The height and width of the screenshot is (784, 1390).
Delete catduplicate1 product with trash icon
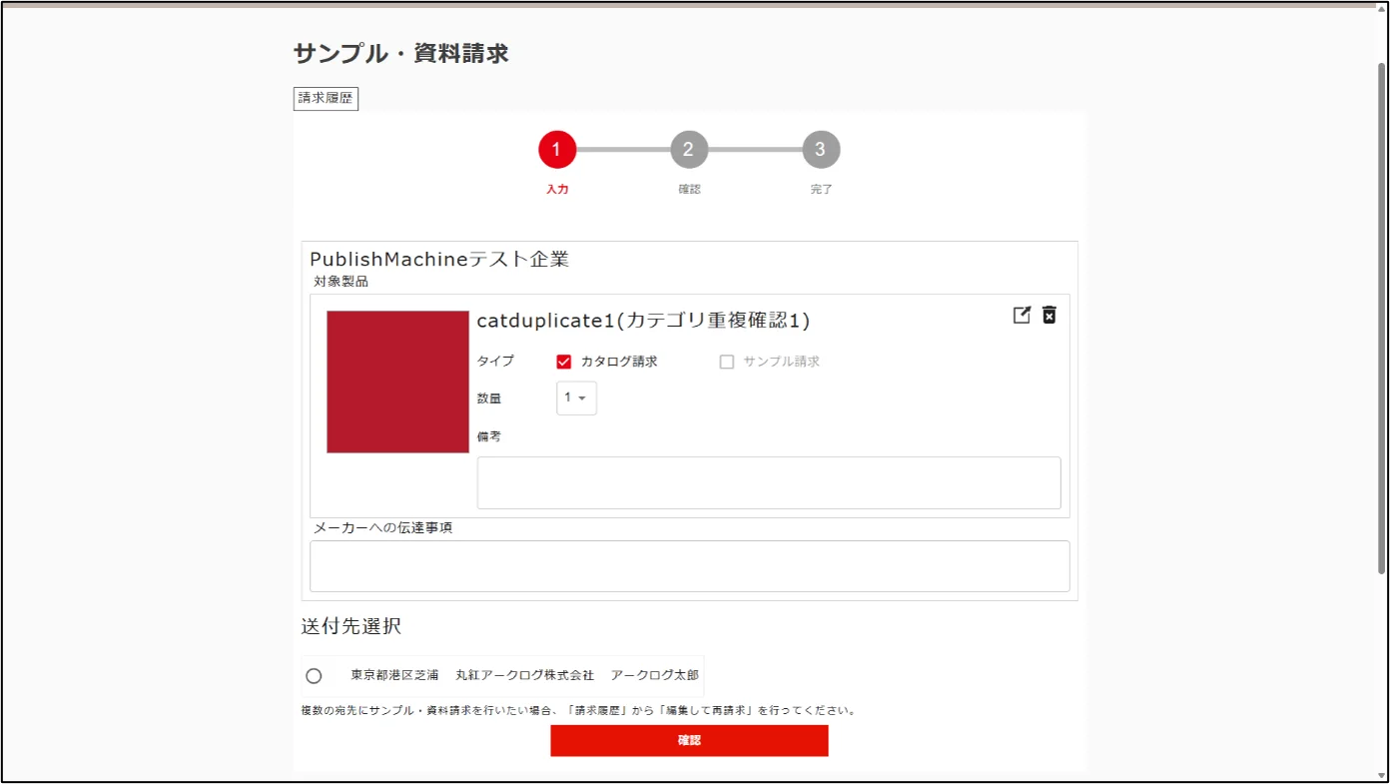[1049, 316]
